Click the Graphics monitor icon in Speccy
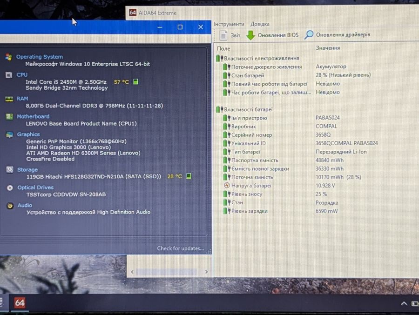Screen dimensions: 419x315 pos(10,134)
